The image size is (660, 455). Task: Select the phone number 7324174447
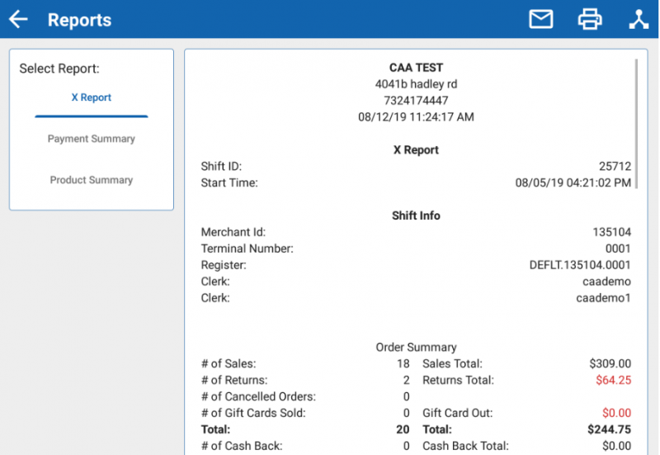pos(416,101)
